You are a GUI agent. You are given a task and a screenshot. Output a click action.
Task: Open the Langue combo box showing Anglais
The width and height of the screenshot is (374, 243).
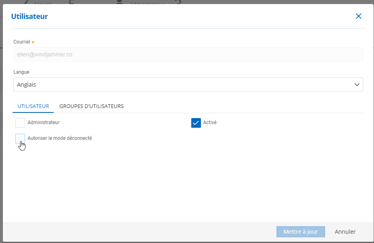tap(182, 85)
